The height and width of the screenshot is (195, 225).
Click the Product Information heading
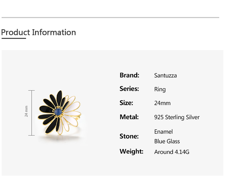(39, 32)
